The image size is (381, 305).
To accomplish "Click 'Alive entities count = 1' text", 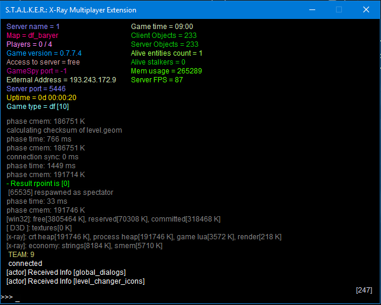I will click(167, 53).
